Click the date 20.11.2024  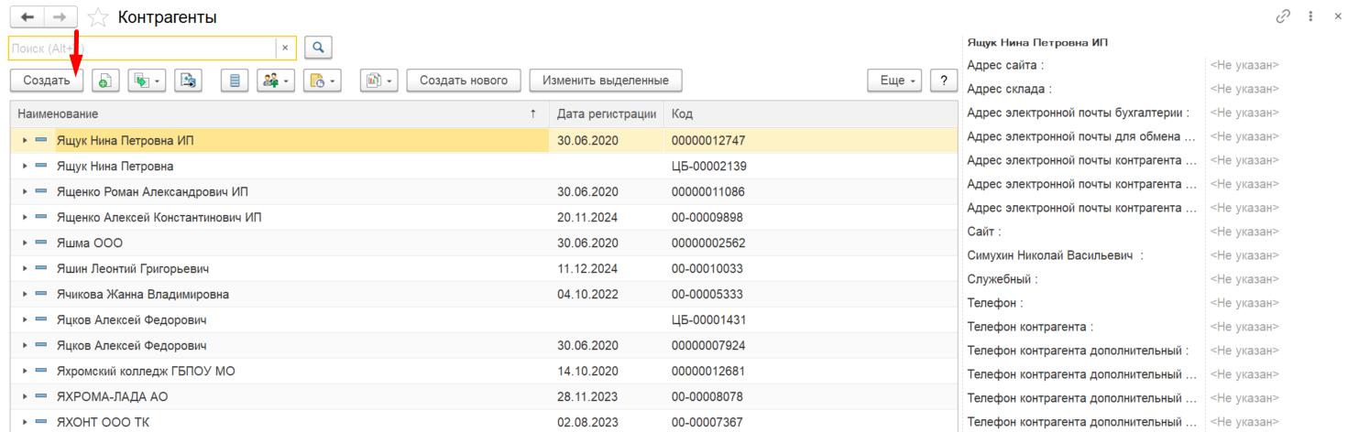click(586, 218)
